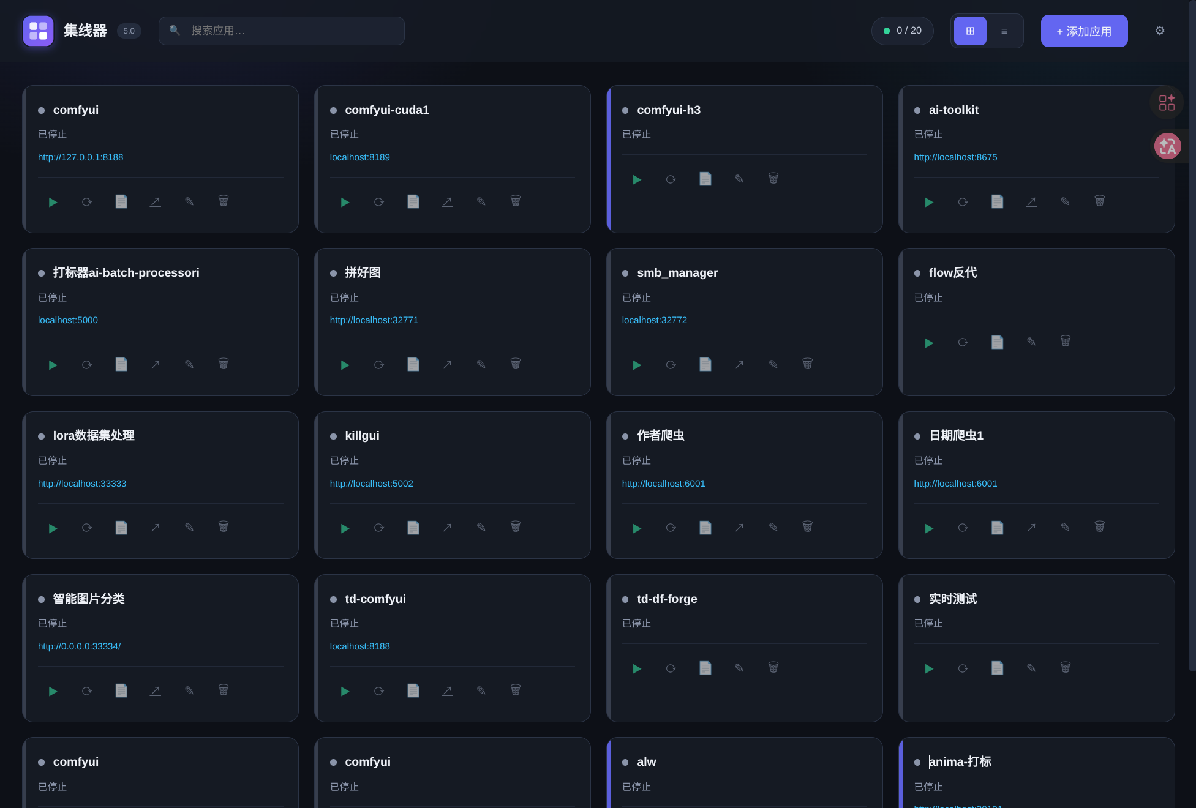Click the running count 0 / 20 indicator
Image resolution: width=1196 pixels, height=808 pixels.
tap(903, 31)
